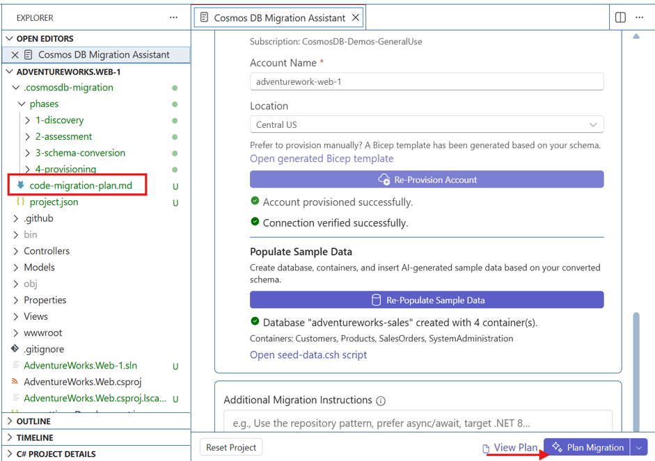Click the sparkle icon on Plan Migration

click(557, 447)
